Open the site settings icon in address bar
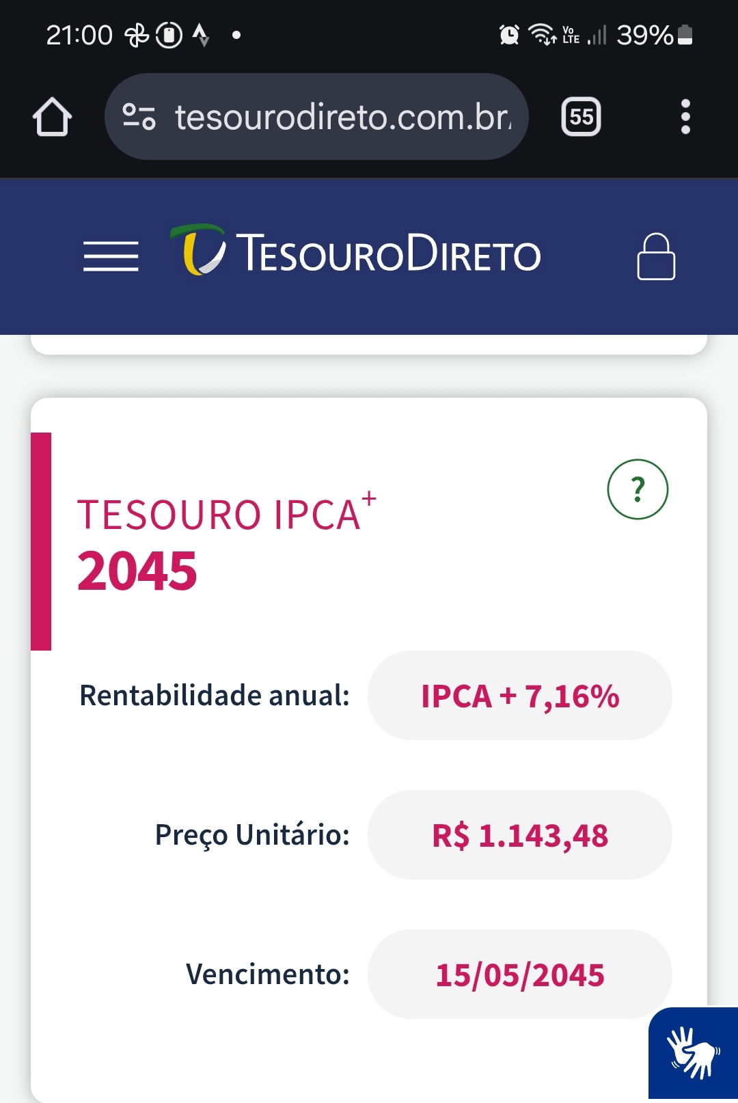Screen dimensions: 738x1103 click(x=139, y=117)
